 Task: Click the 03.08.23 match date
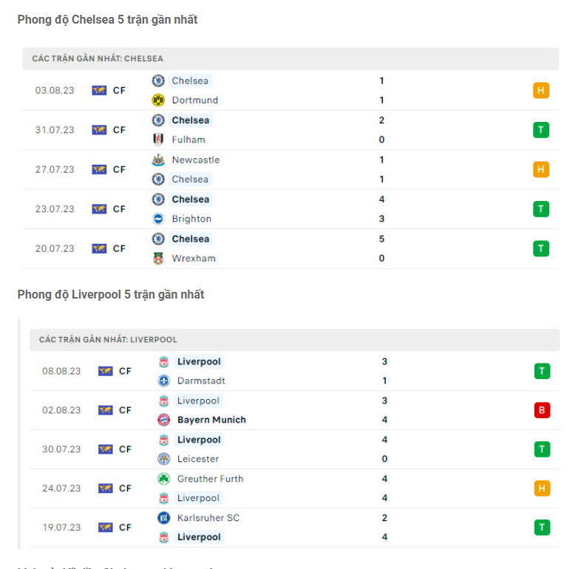(55, 90)
